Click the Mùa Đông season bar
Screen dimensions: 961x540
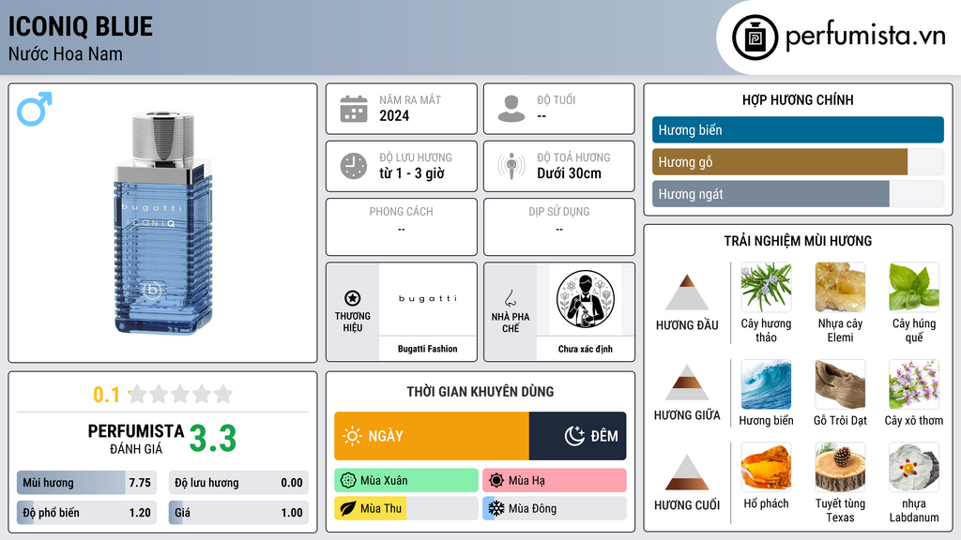click(x=555, y=508)
